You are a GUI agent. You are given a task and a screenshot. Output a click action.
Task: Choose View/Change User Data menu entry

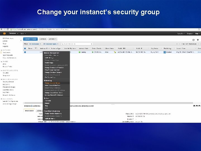[x=52, y=70]
